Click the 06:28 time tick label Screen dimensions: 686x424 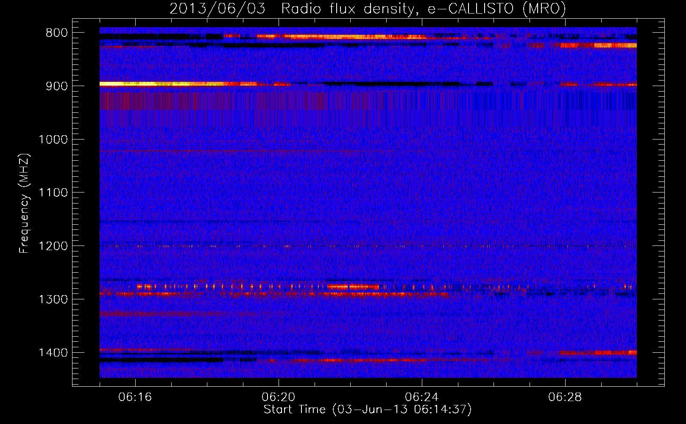565,397
